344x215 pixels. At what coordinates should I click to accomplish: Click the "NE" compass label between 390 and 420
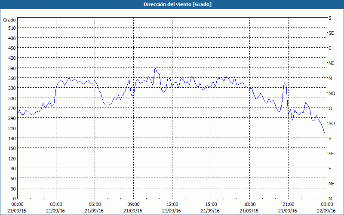tap(332, 63)
